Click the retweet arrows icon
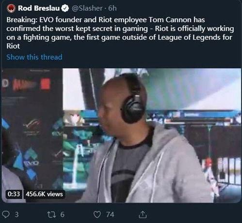 pyautogui.click(x=51, y=215)
